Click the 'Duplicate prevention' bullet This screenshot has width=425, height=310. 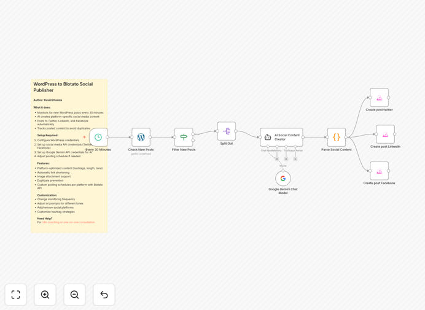(50, 180)
